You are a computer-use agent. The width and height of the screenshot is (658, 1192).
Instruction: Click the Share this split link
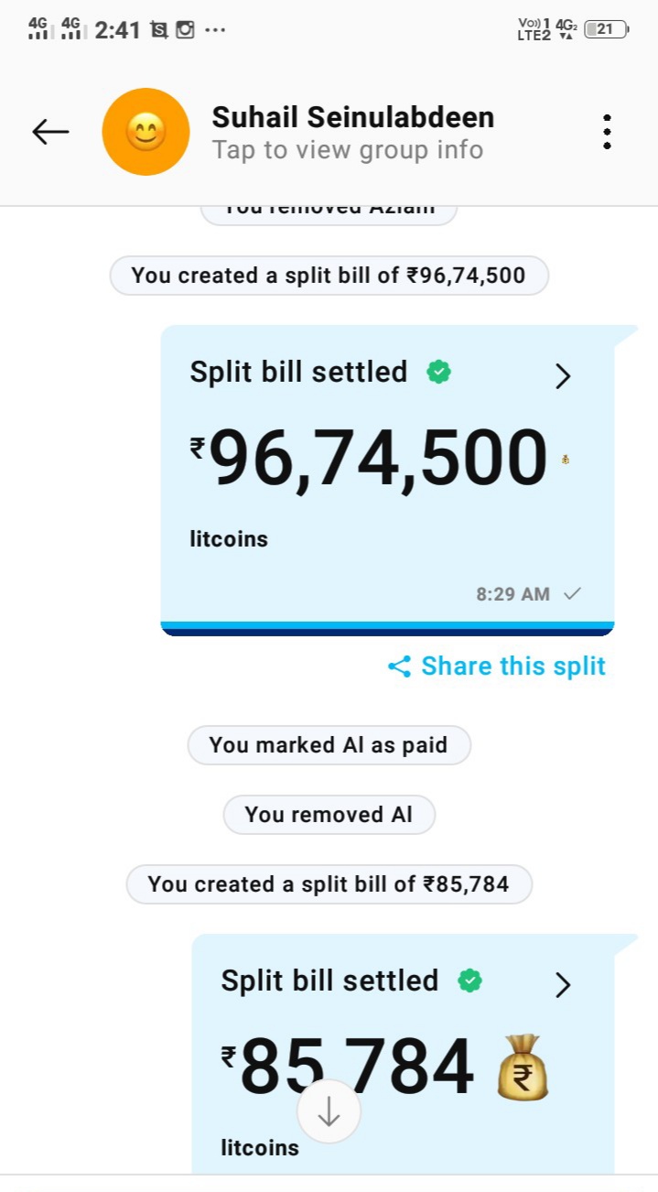tap(512, 666)
